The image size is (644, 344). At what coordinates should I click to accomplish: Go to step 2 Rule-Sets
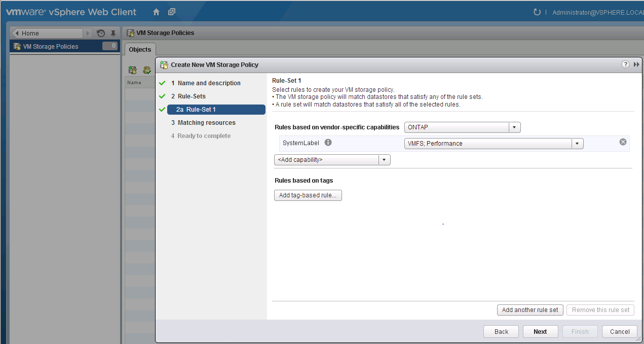click(188, 96)
